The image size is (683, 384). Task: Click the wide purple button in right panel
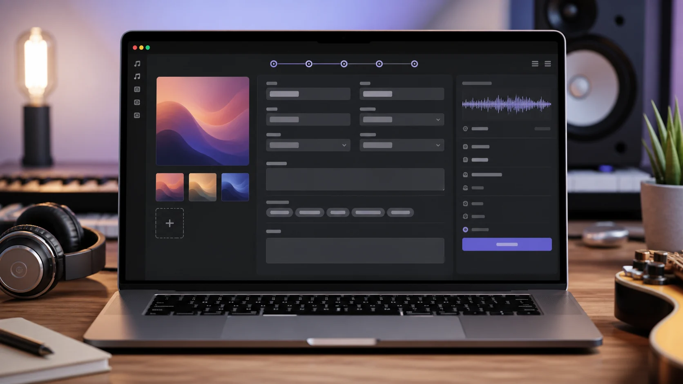pyautogui.click(x=507, y=244)
